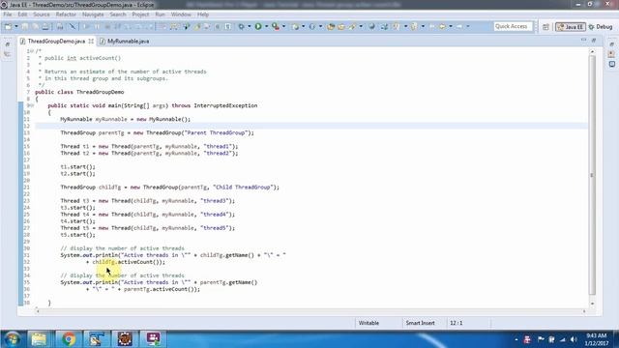
Task: Open the New file dropdown arrow
Action: click(16, 26)
